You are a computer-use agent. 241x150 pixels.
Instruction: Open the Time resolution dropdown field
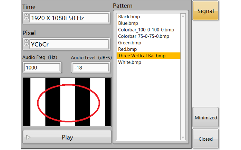tap(69, 18)
